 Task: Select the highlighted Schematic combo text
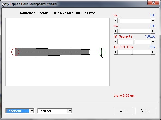(18, 111)
